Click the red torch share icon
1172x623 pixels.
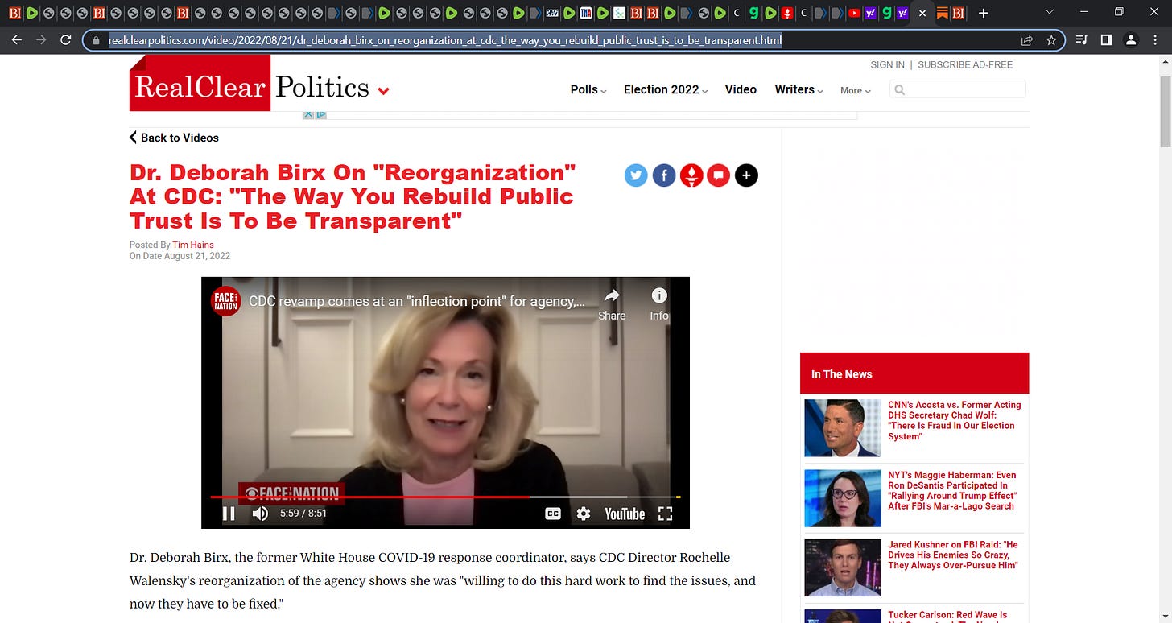pos(691,175)
